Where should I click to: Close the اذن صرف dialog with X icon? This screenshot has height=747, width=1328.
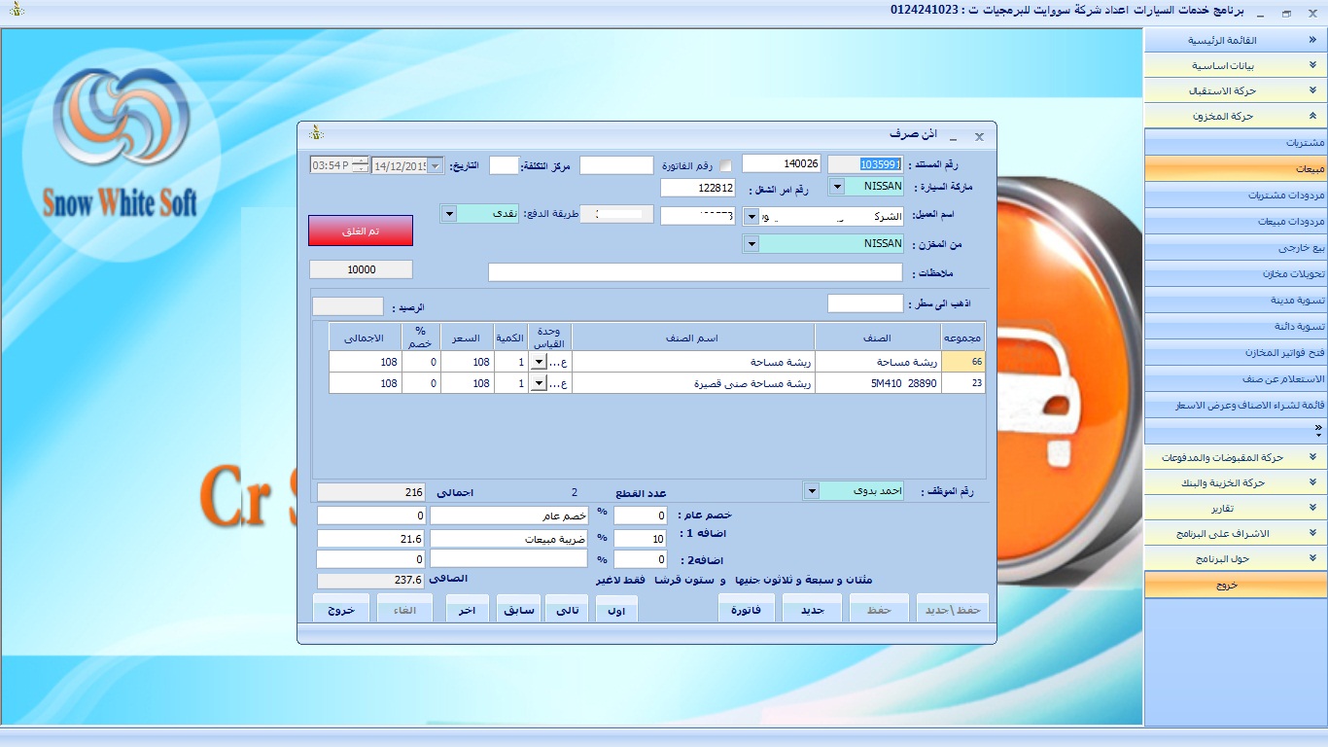pyautogui.click(x=979, y=136)
